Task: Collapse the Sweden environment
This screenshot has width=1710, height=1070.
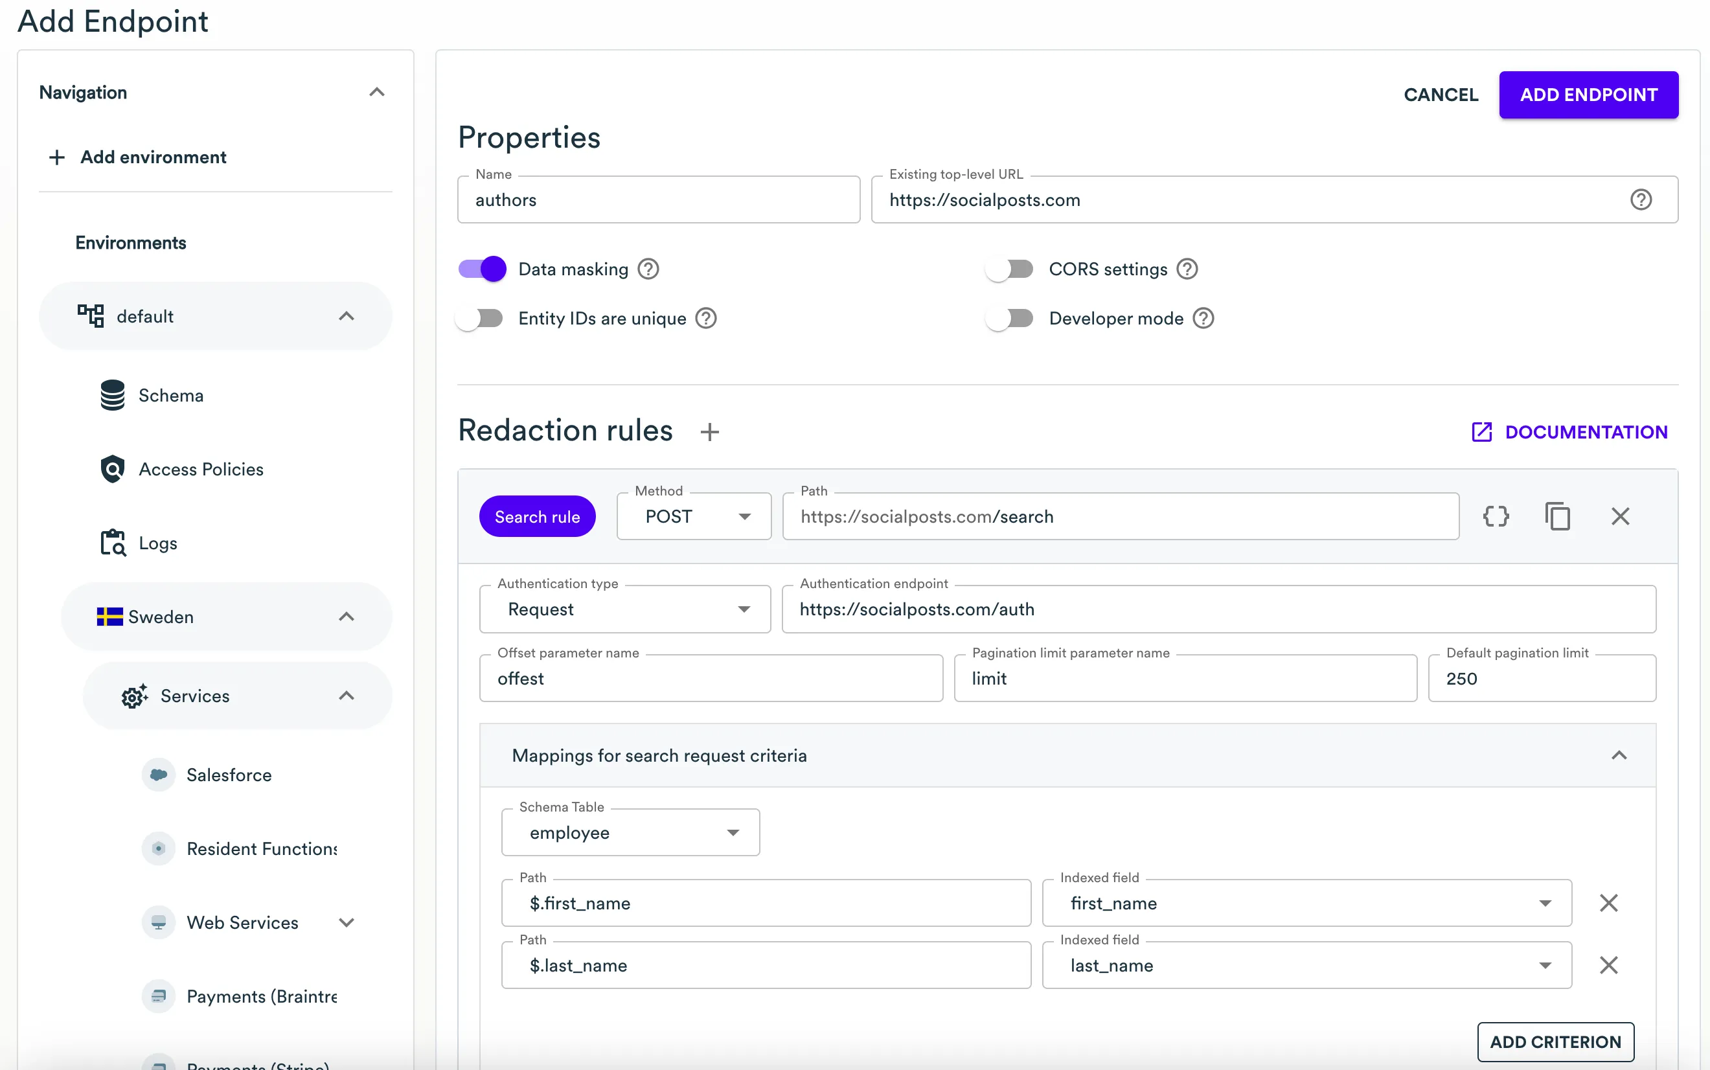Action: 347,617
